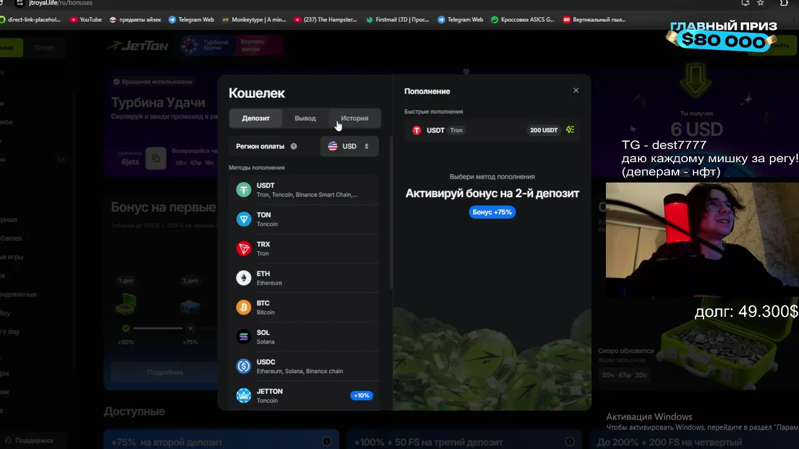The width and height of the screenshot is (799, 449).
Task: Copy promo code 6jets with copy icon
Action: [156, 158]
